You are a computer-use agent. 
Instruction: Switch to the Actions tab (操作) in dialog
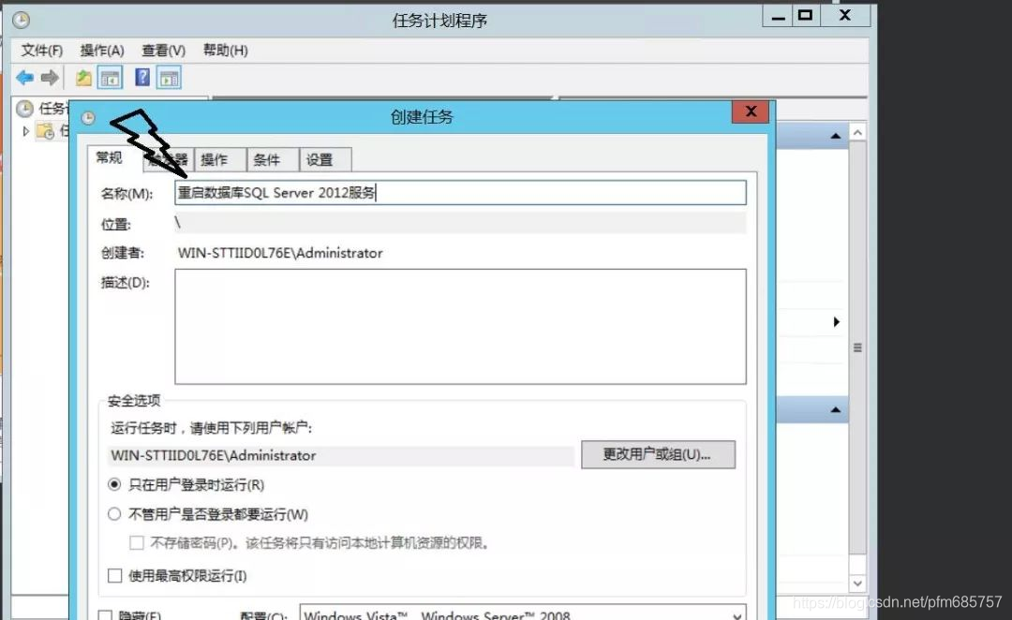pyautogui.click(x=220, y=160)
